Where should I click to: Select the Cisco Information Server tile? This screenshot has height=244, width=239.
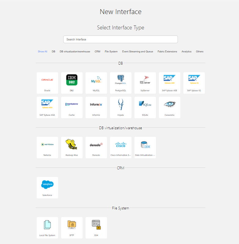[121, 147]
